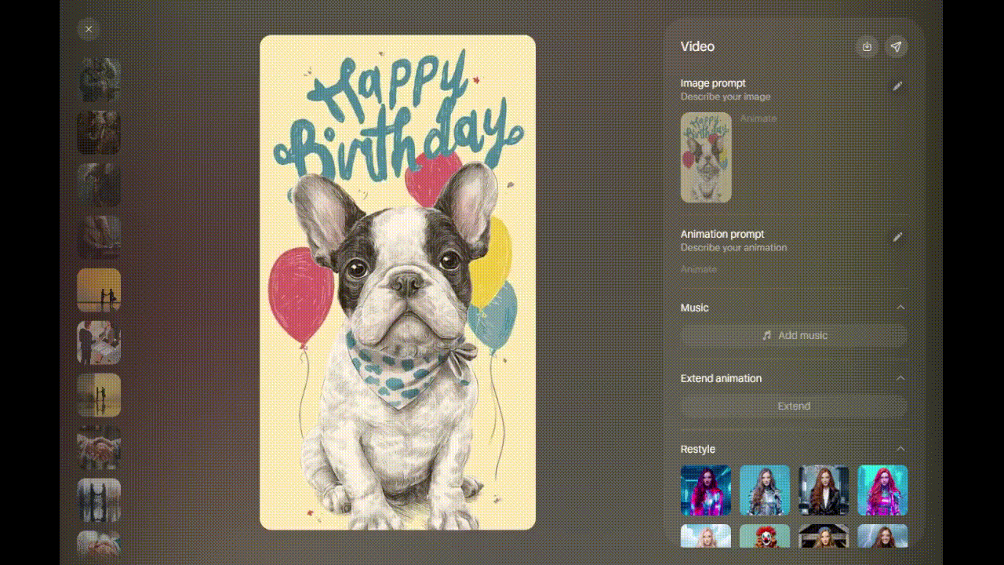Click the pencil icon beside Animation prompt
1004x565 pixels.
898,236
